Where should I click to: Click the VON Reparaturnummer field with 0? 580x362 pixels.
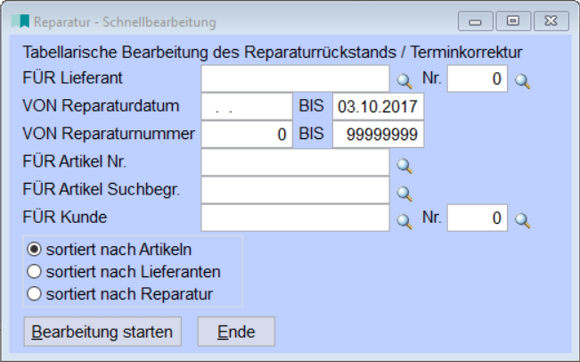coord(247,134)
